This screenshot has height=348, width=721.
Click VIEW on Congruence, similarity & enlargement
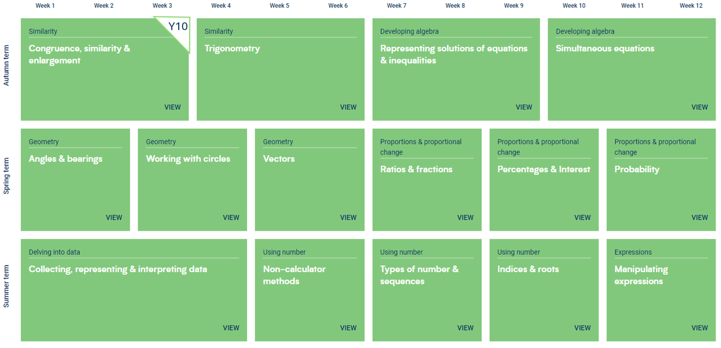click(x=173, y=107)
